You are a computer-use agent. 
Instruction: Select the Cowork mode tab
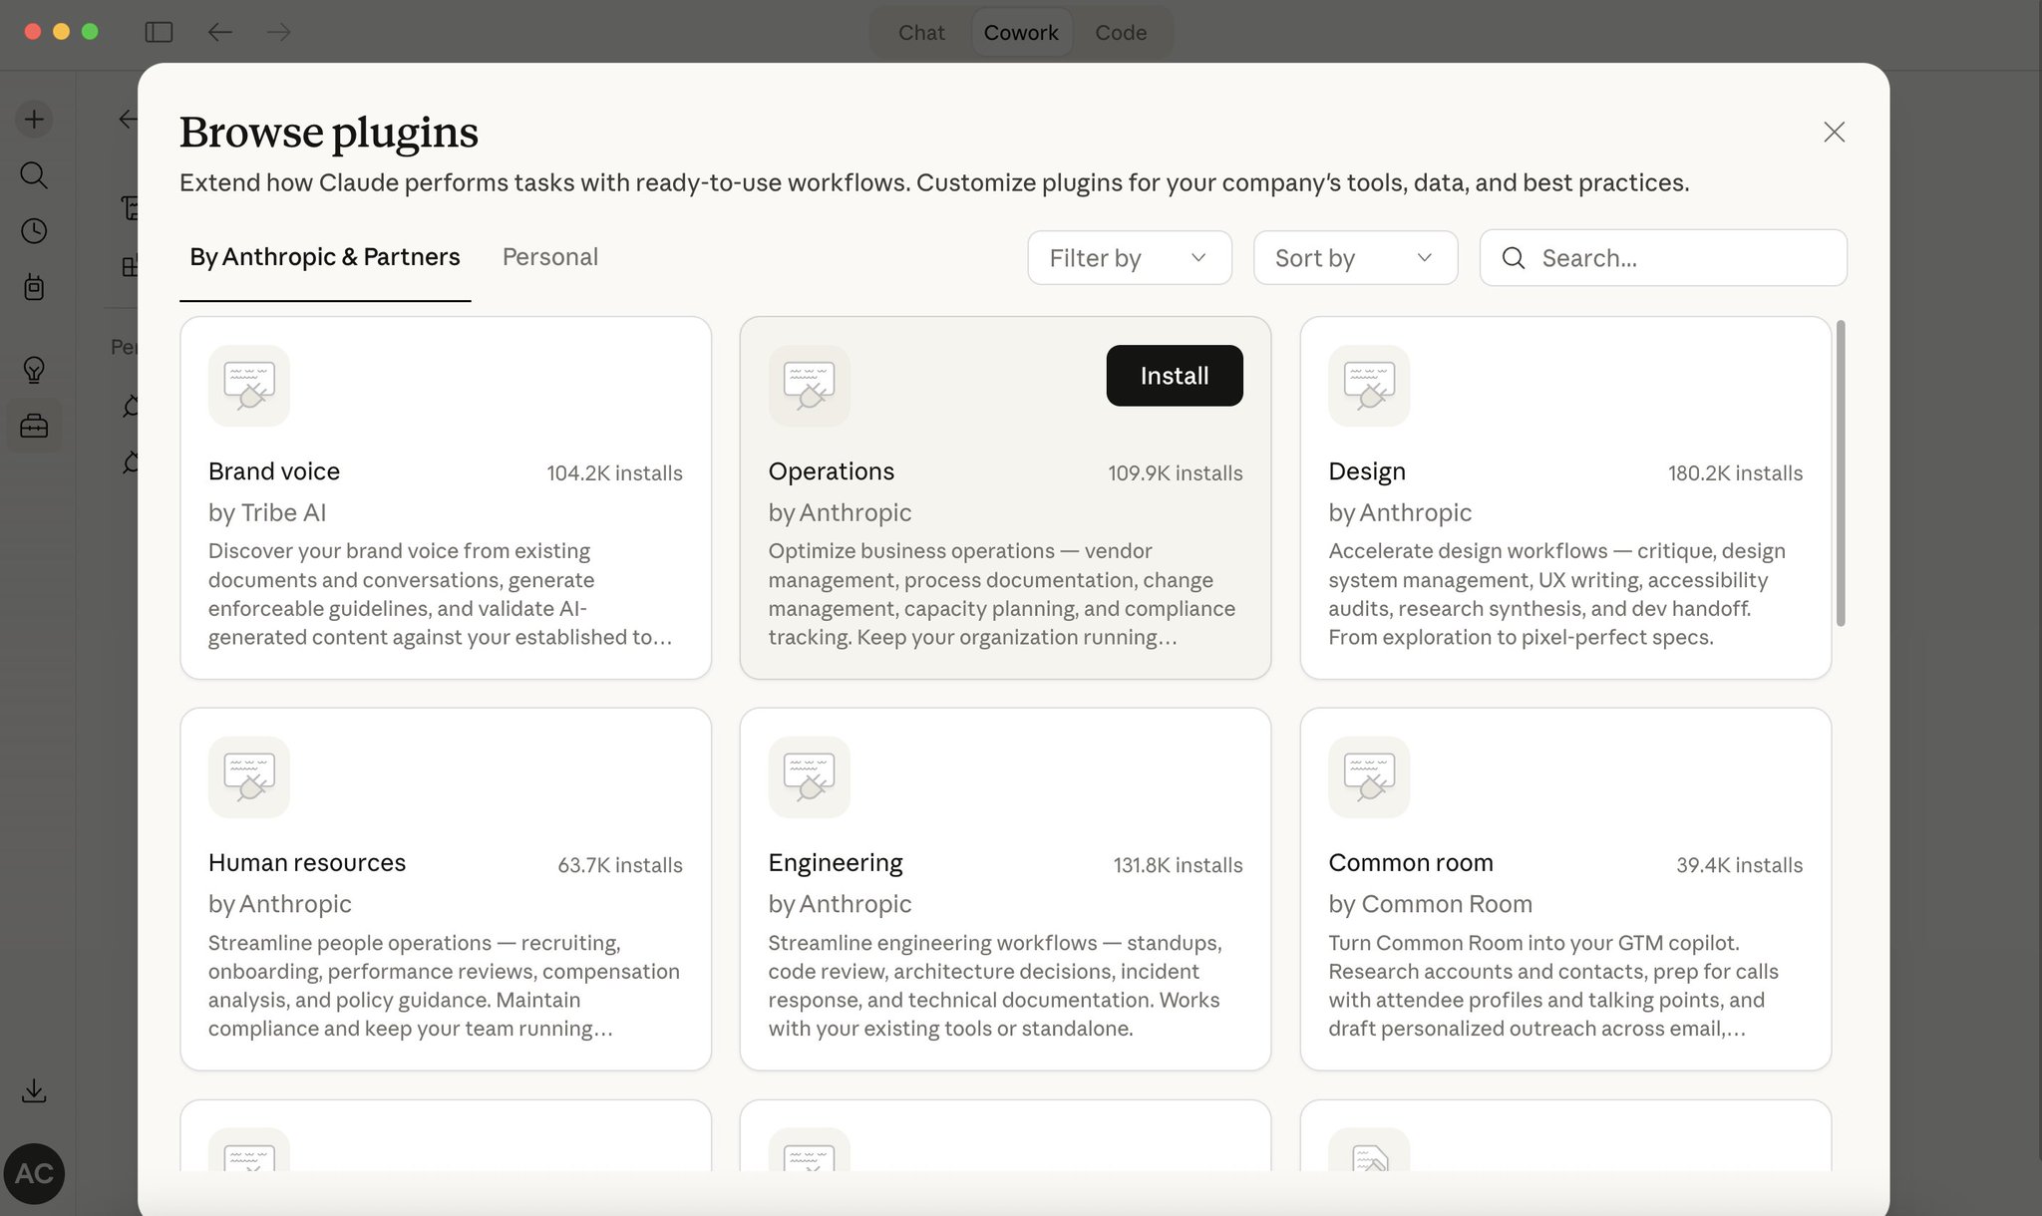click(1021, 32)
